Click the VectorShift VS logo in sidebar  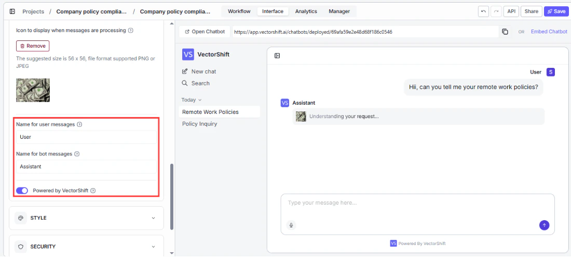[188, 54]
